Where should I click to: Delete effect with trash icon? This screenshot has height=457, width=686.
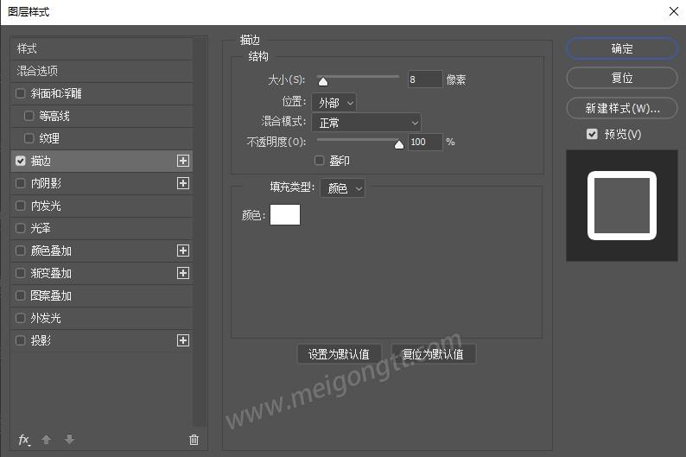194,440
